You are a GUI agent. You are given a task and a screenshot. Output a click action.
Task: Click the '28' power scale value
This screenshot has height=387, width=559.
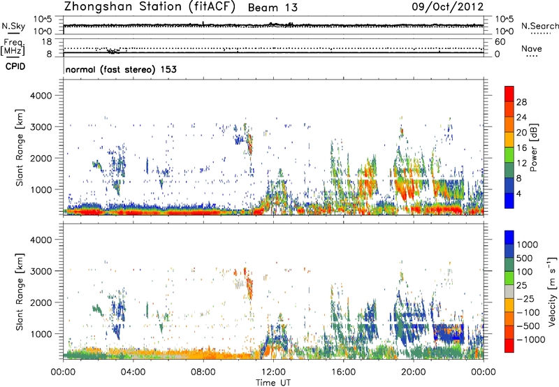point(521,102)
